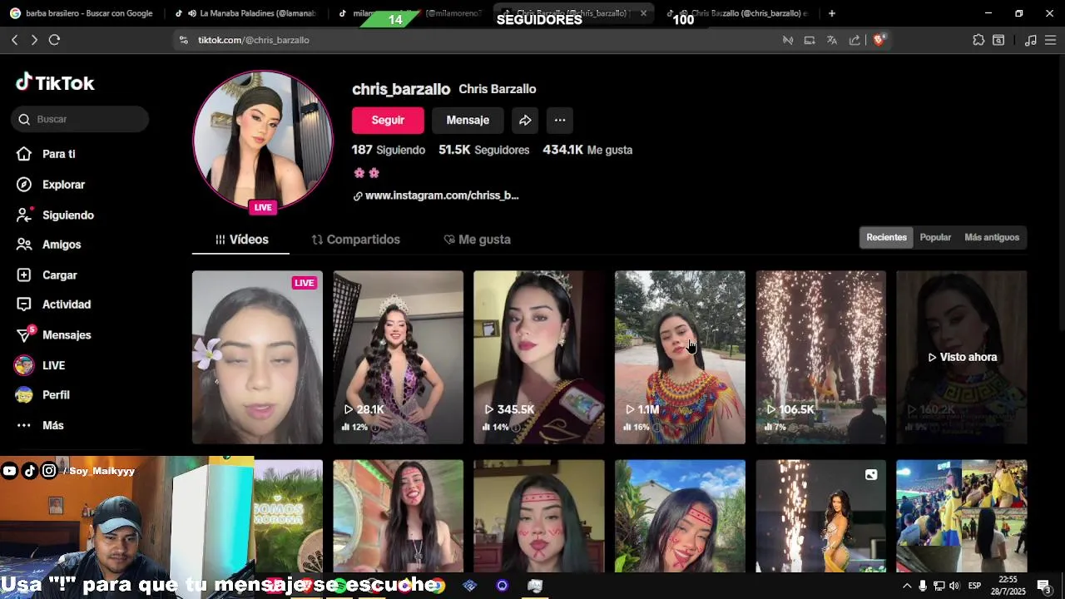Switch to the Compartidos tab
This screenshot has height=599, width=1065.
click(x=355, y=240)
